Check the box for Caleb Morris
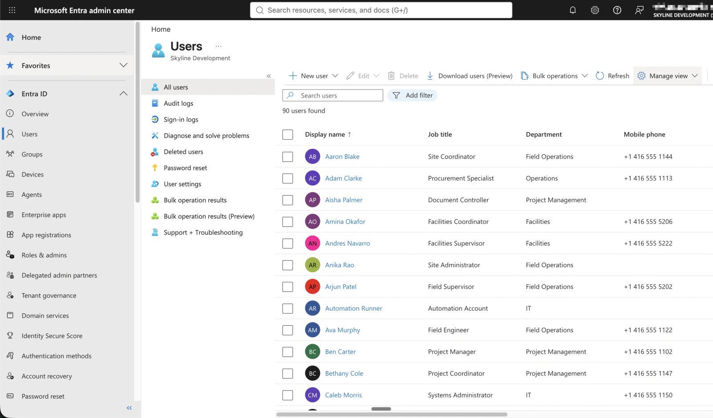Image resolution: width=713 pixels, height=418 pixels. [288, 395]
